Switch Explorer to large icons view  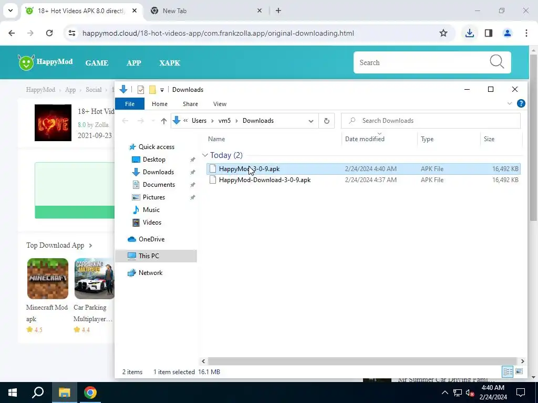pyautogui.click(x=519, y=372)
